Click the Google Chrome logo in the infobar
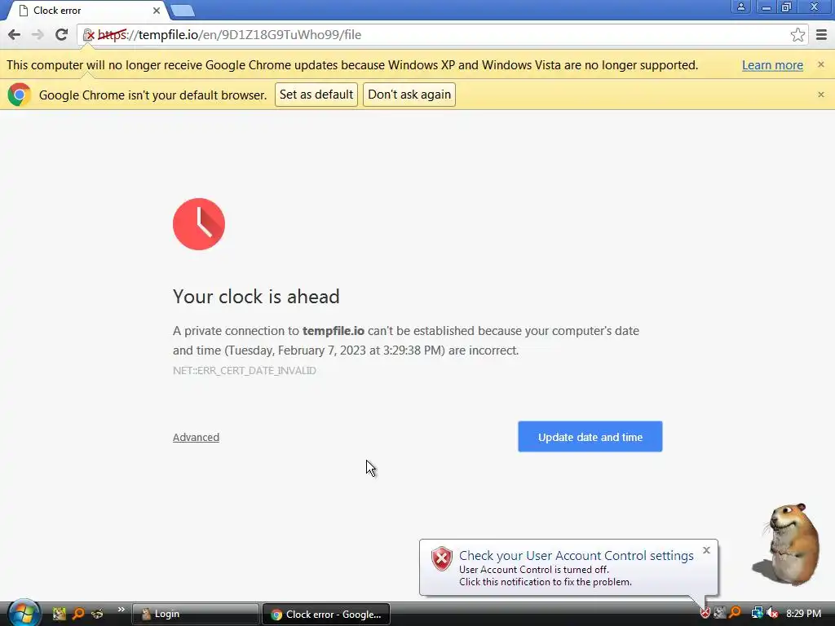Viewport: 835px width, 626px height. pos(20,95)
